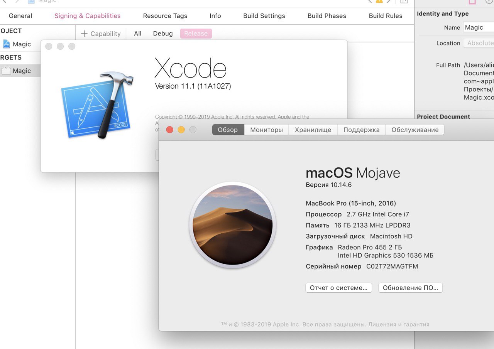Click the Radeon Pro 455 2 ГБ value
This screenshot has width=494, height=349.
click(x=370, y=247)
